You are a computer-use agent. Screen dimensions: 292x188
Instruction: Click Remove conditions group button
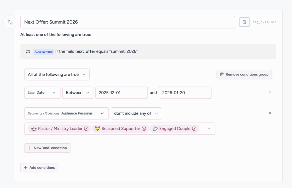244,75
